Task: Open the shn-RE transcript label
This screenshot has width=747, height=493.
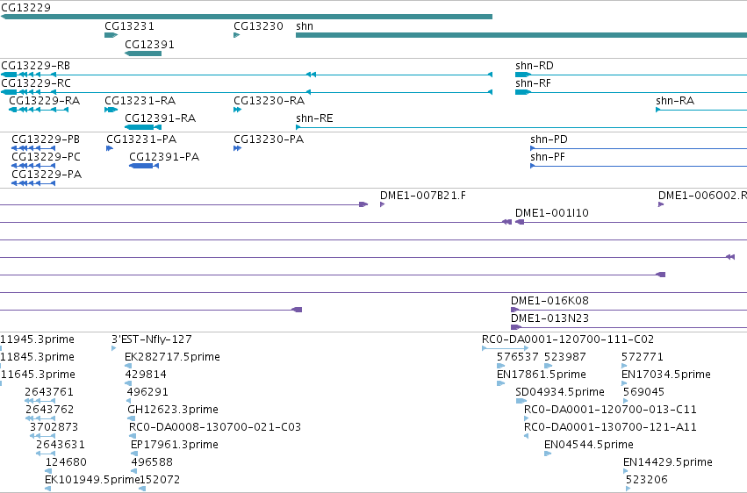Action: pos(314,118)
